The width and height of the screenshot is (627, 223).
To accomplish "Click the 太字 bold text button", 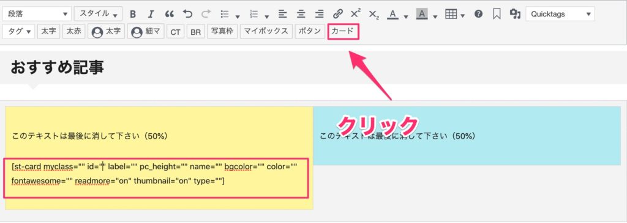I will [48, 32].
